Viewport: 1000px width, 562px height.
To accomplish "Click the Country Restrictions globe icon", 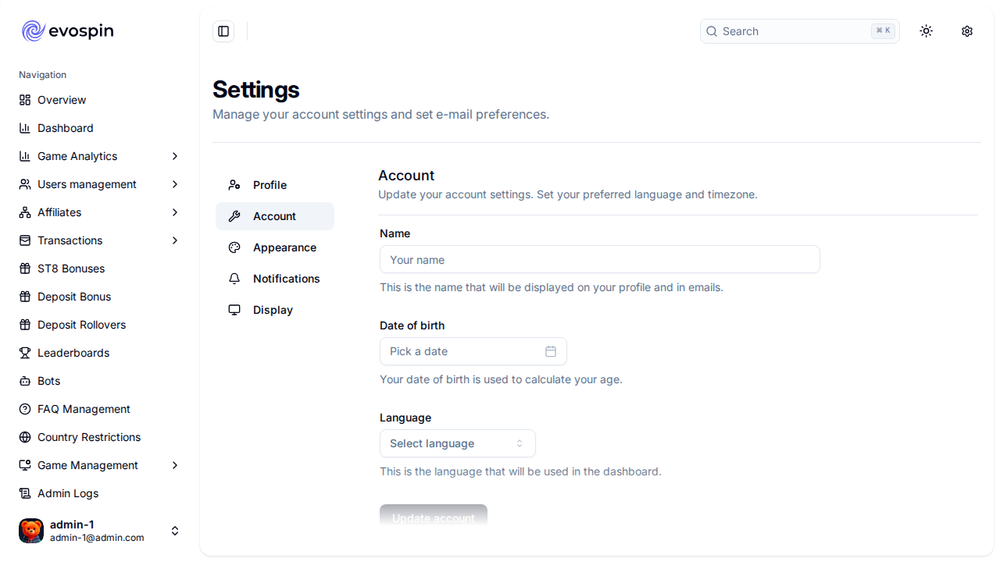I will pos(25,437).
